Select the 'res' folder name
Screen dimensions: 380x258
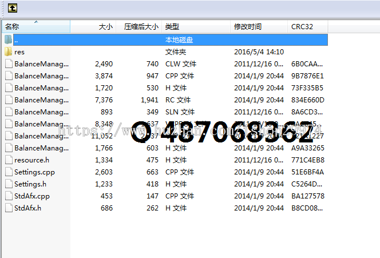[x=19, y=52]
